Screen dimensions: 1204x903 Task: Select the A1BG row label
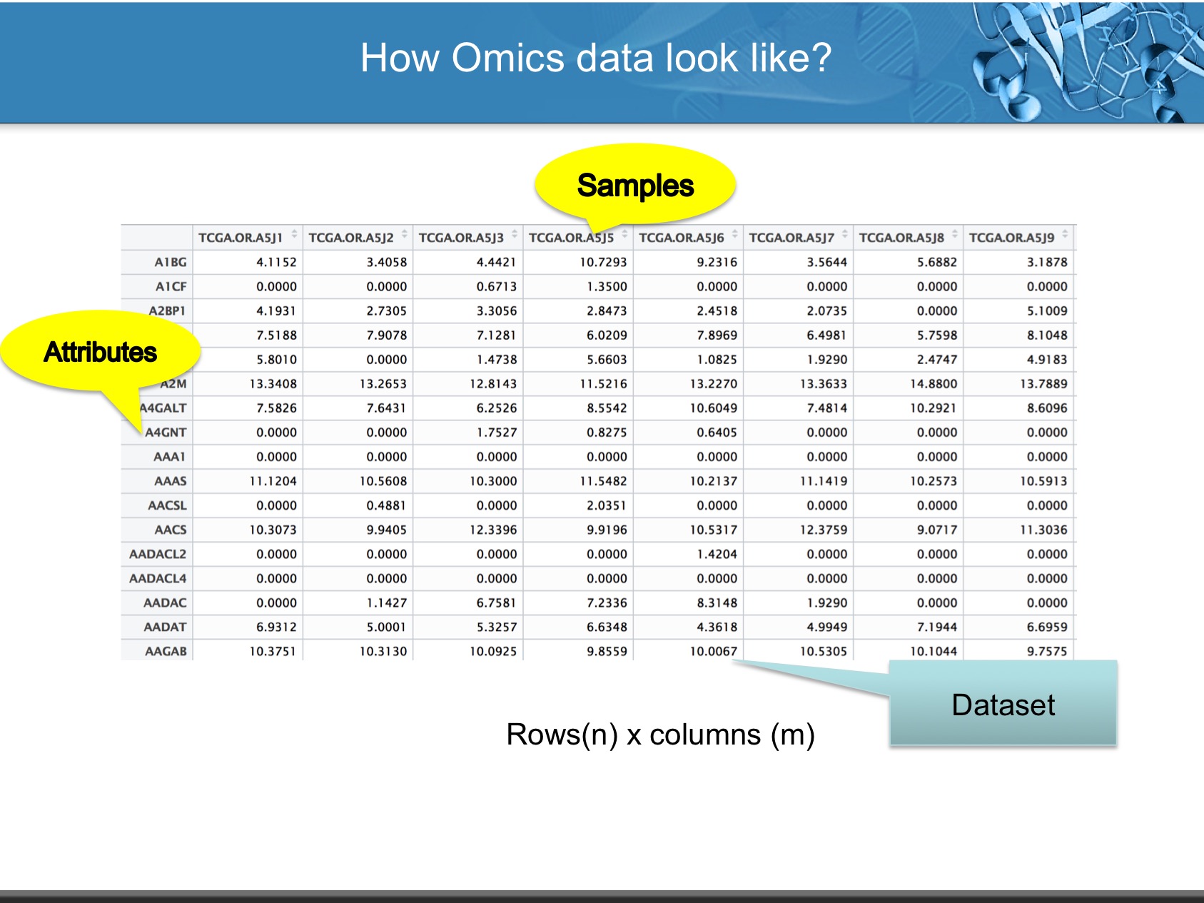[171, 262]
